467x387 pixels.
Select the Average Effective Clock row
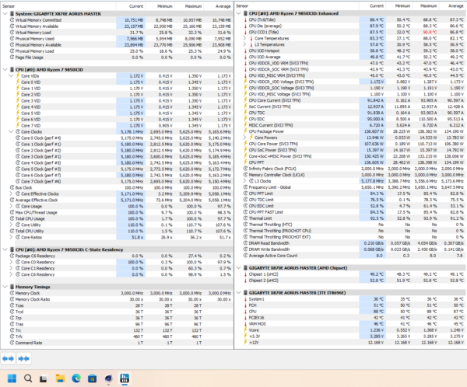click(117, 200)
